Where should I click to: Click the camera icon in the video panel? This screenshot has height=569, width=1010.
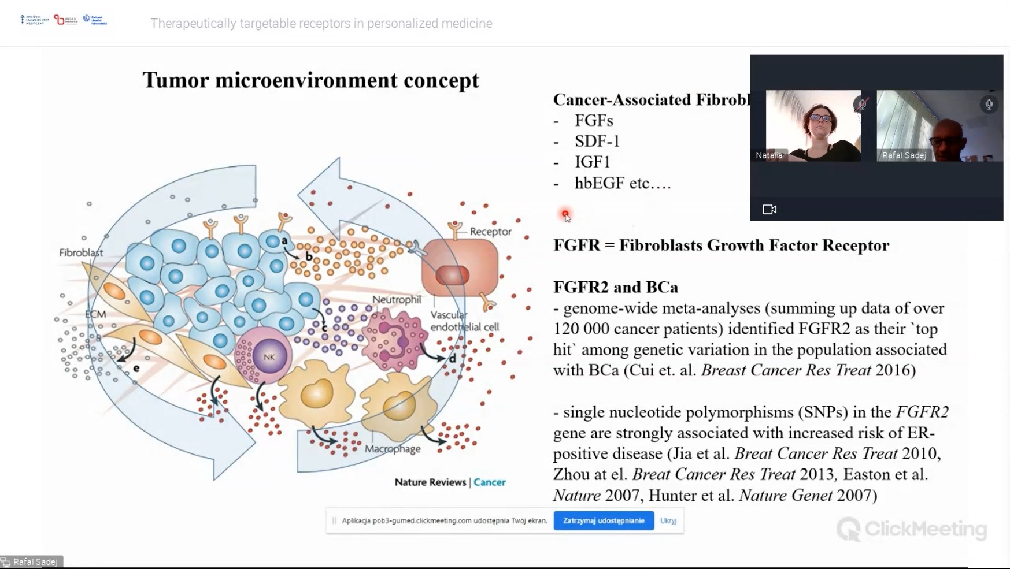769,209
